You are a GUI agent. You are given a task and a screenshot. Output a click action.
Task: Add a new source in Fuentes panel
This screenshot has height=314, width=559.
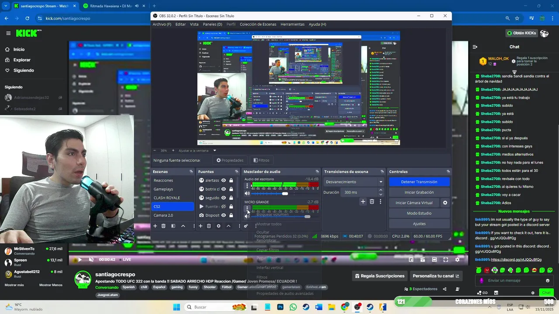point(200,226)
